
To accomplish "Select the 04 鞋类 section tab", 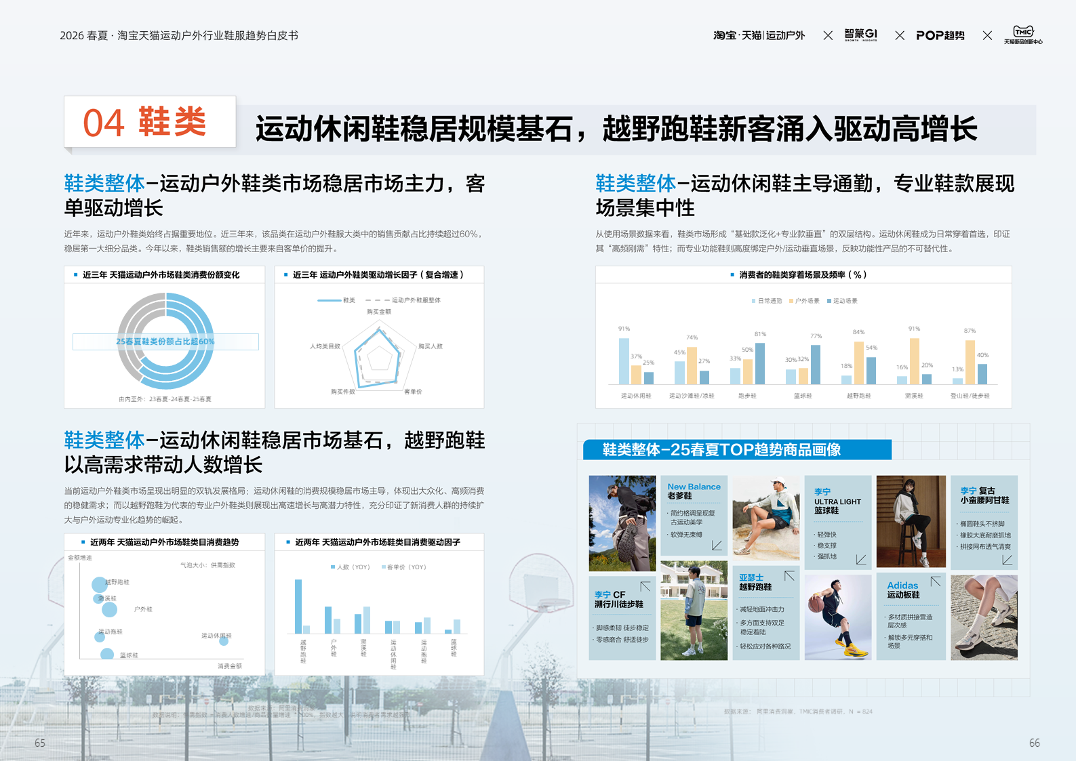I will [150, 122].
